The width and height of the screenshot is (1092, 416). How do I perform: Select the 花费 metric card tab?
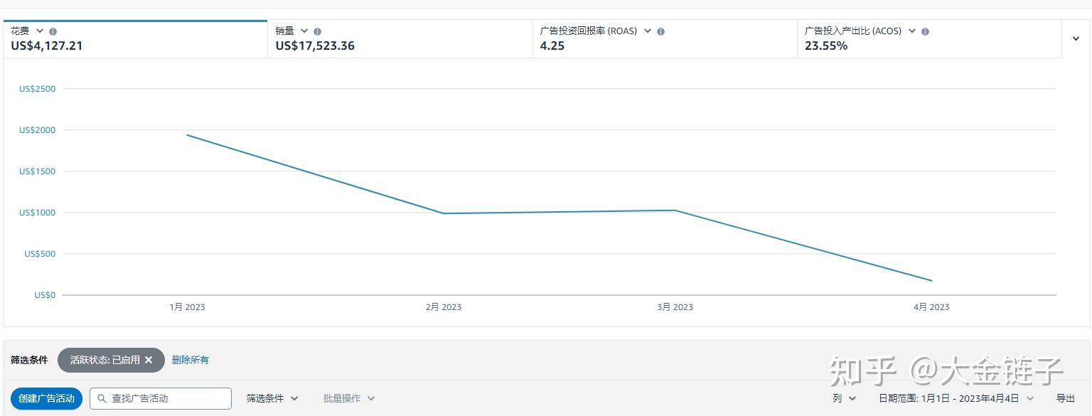[x=135, y=39]
